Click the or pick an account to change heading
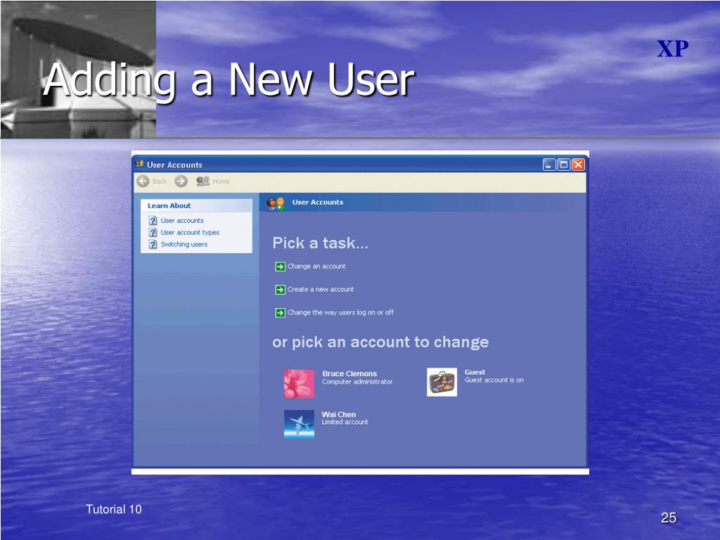 click(380, 342)
